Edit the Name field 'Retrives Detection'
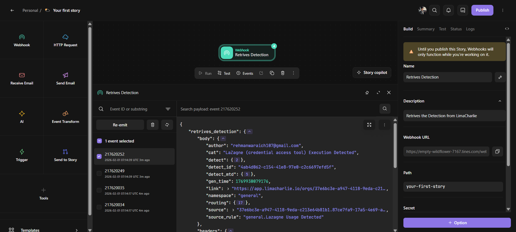Screen dimensions: 516x232 coord(448,77)
